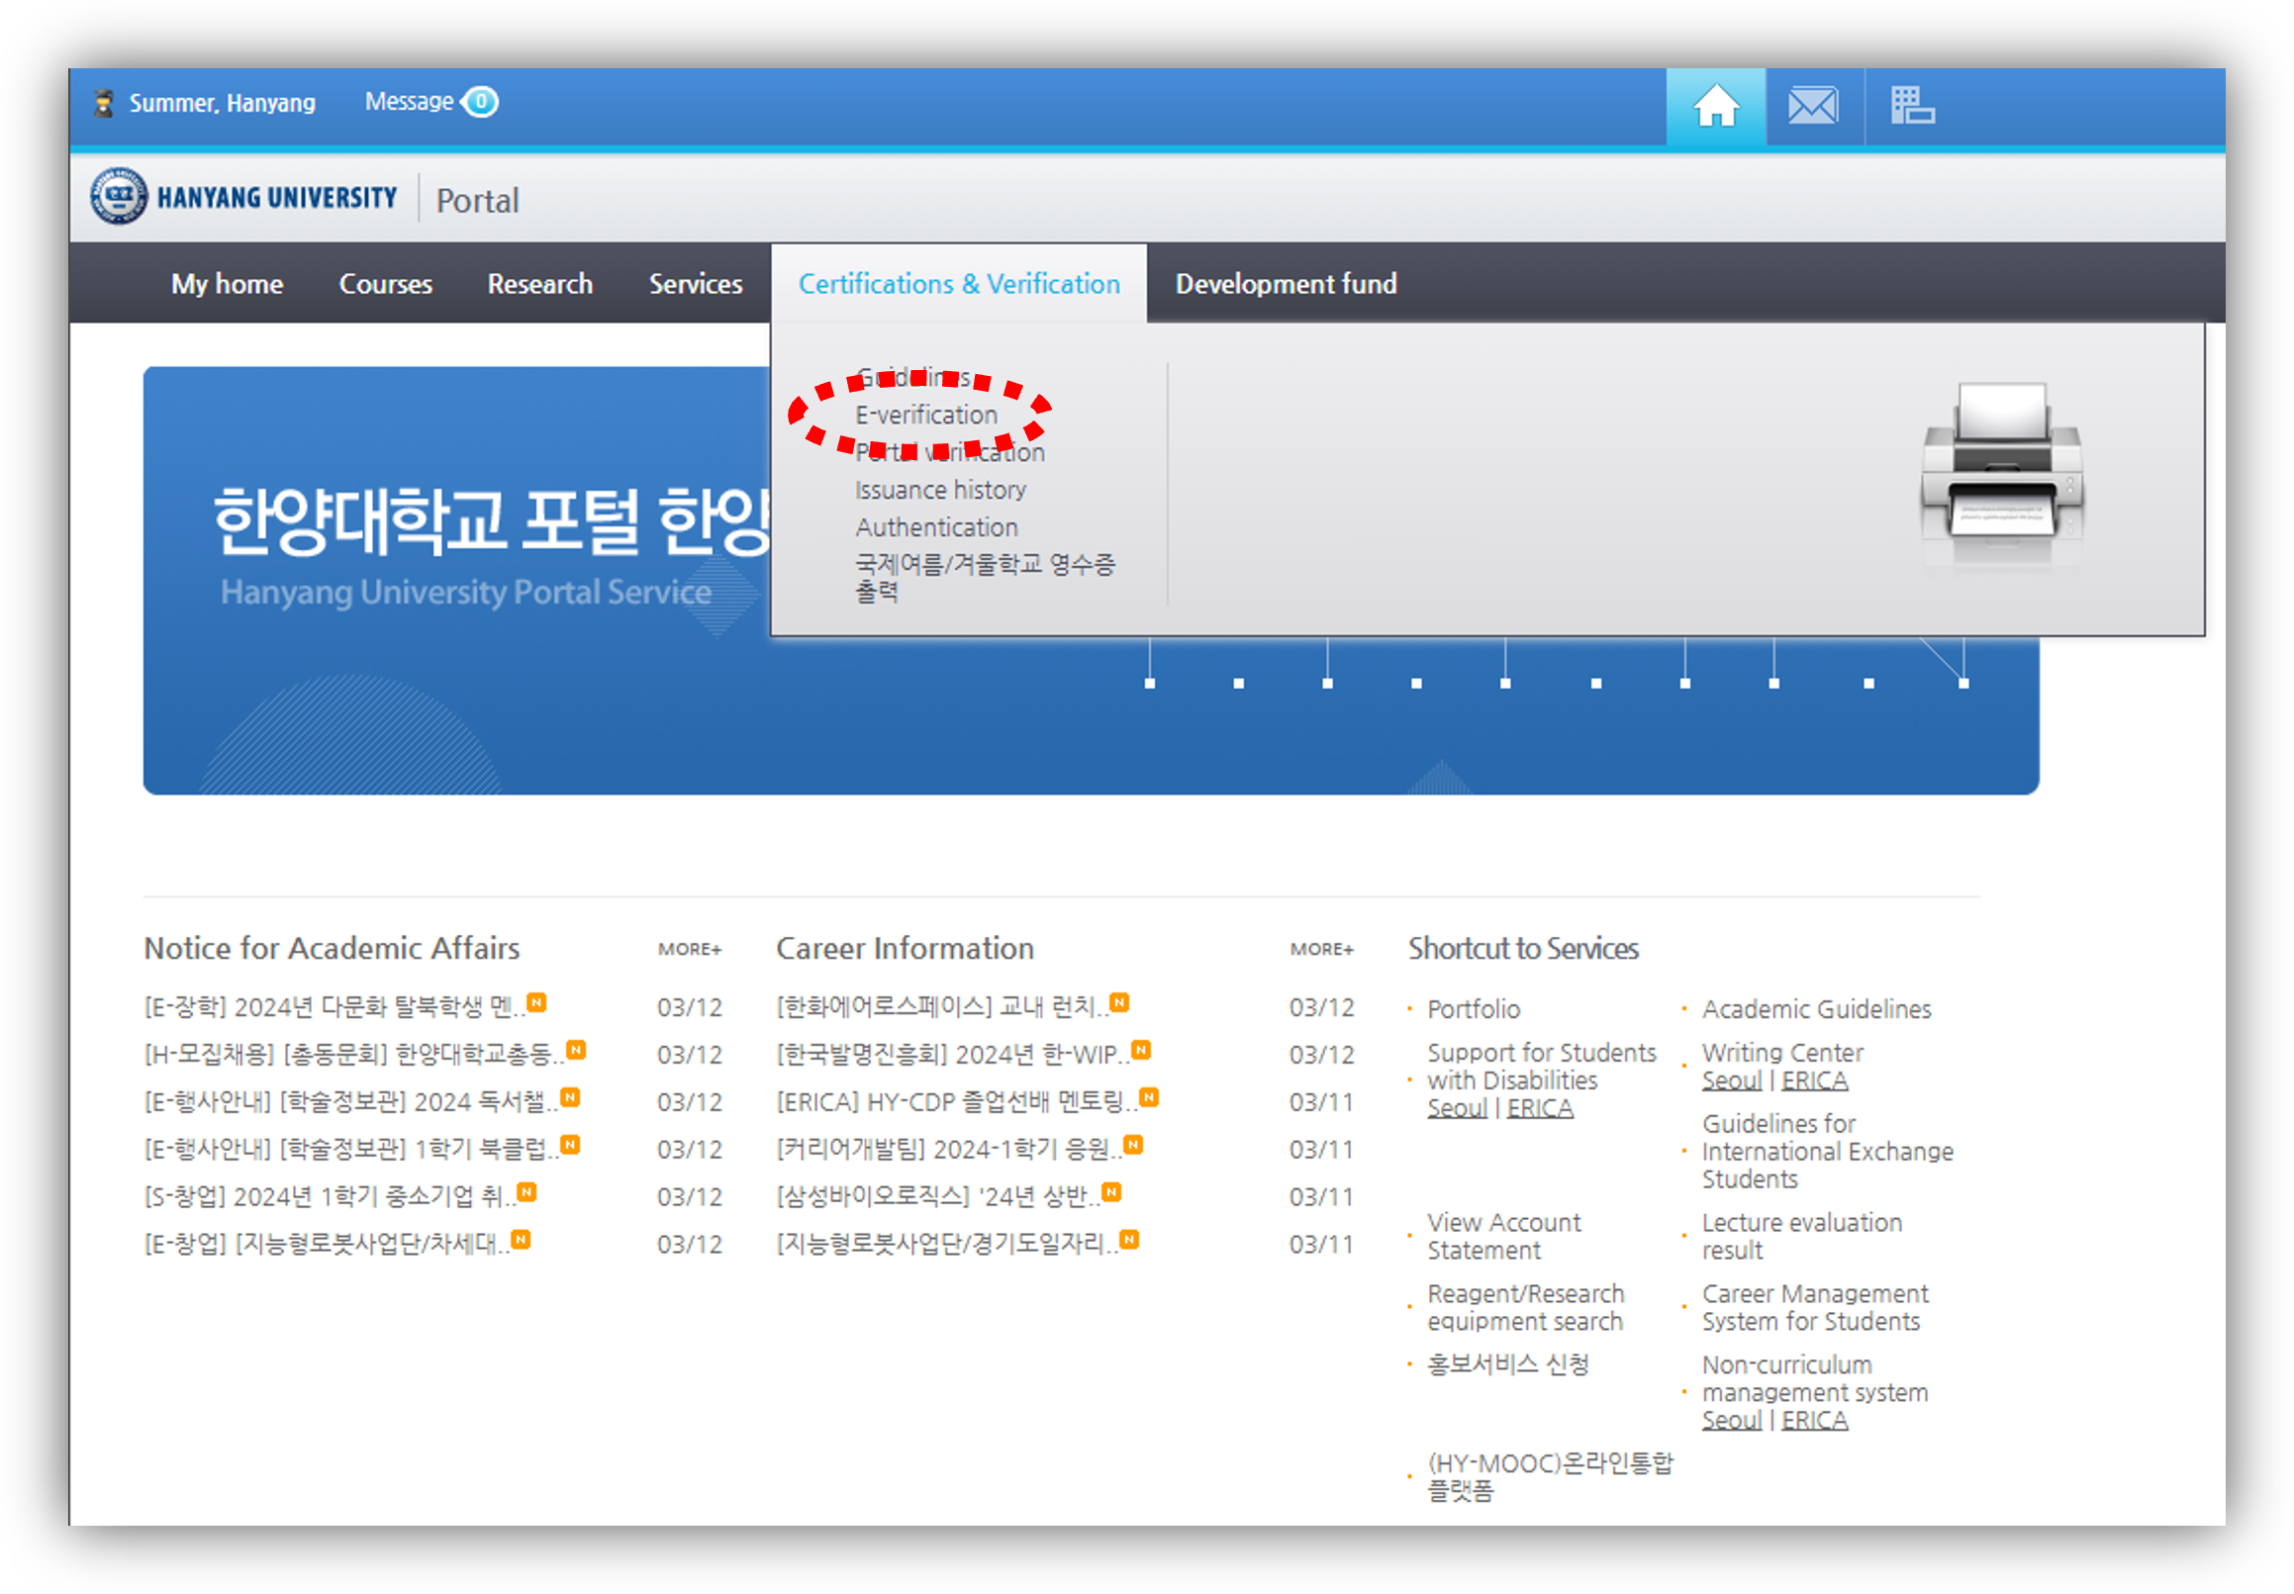The height and width of the screenshot is (1594, 2294).
Task: Select E-verification from the dropdown
Action: click(x=925, y=416)
